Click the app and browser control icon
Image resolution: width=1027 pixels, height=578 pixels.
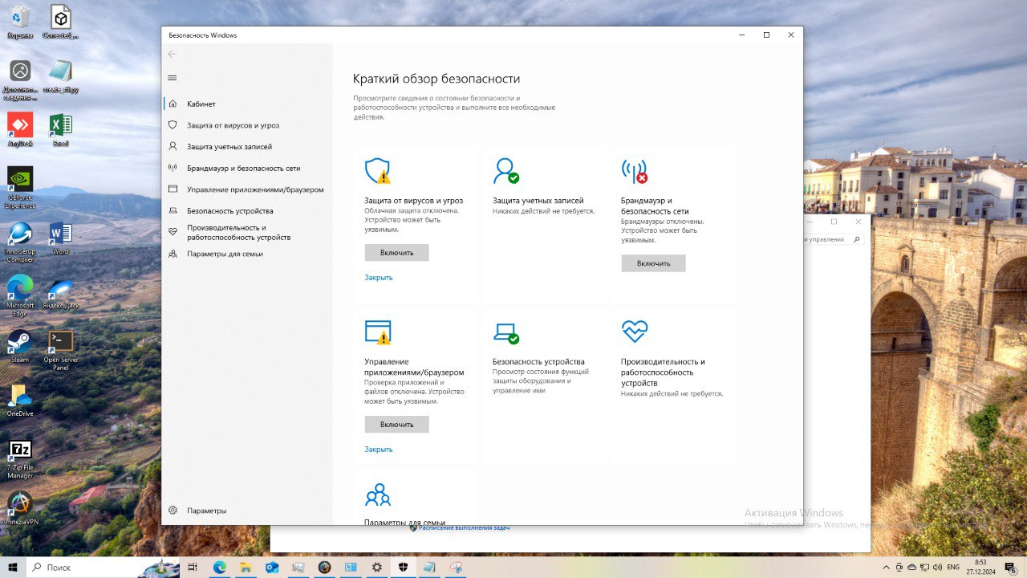coord(377,332)
